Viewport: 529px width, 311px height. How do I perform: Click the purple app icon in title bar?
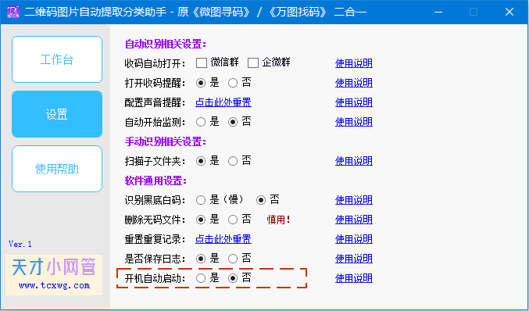(x=13, y=12)
